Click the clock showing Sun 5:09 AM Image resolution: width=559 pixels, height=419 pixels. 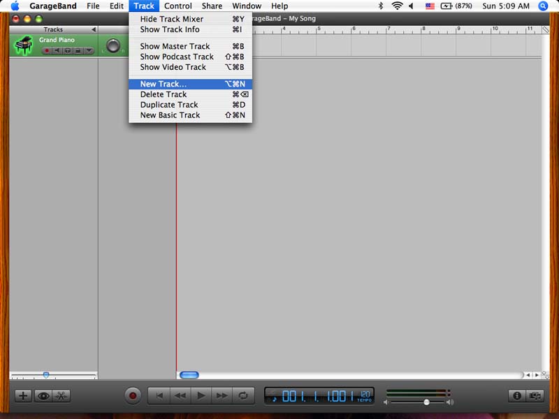point(505,6)
